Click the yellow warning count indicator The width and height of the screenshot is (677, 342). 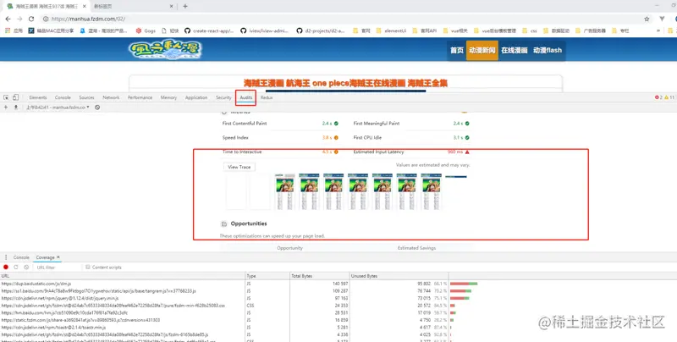[x=669, y=97]
